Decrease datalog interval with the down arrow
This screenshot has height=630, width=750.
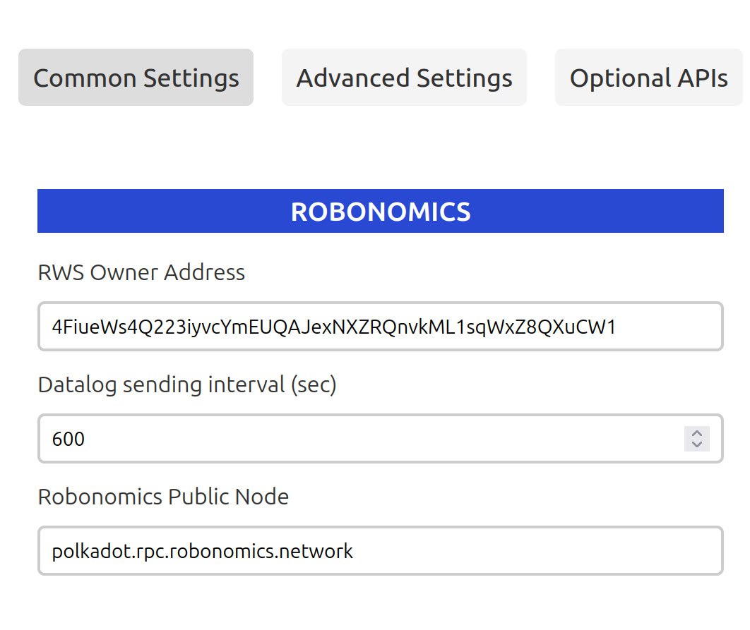point(697,444)
